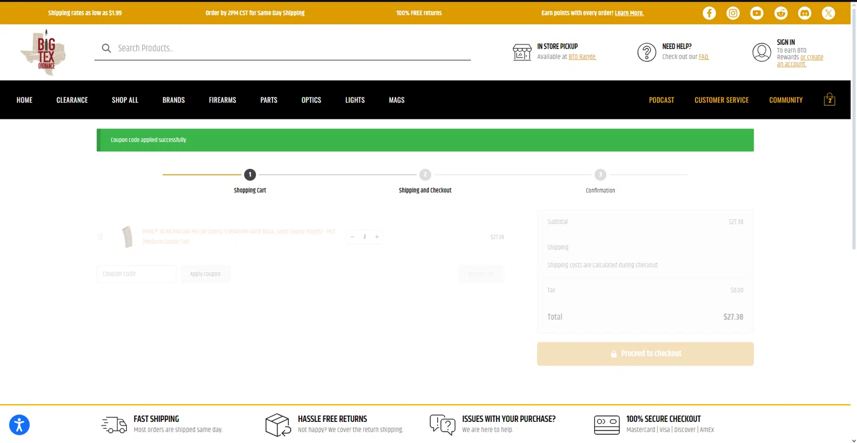857x443 pixels.
Task: Open the shopping bag cart icon
Action: tap(830, 99)
